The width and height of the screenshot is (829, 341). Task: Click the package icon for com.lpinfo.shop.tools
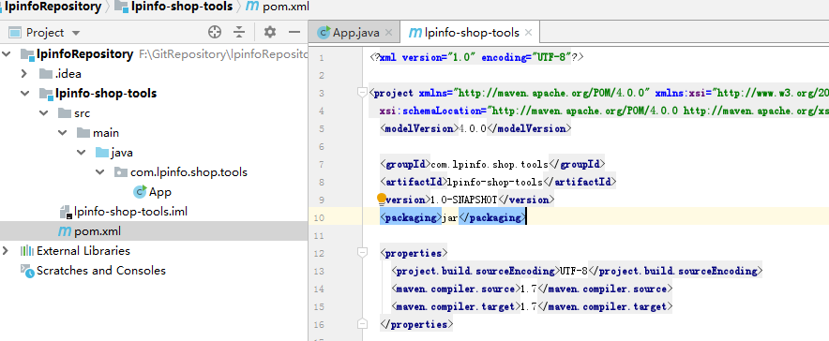[121, 172]
